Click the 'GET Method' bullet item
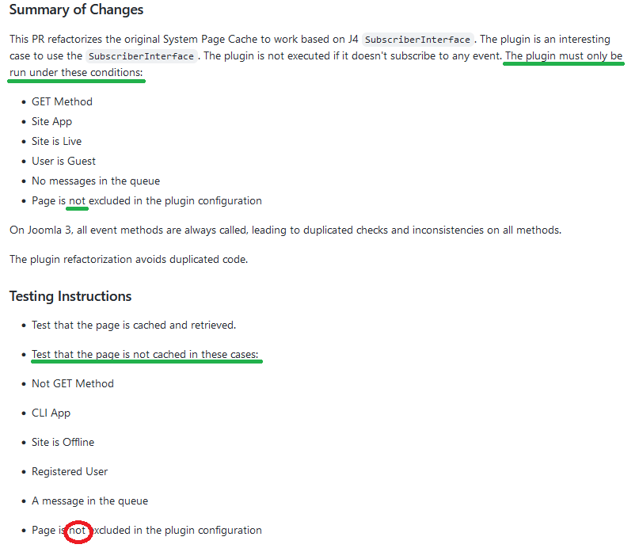This screenshot has width=639, height=552. [x=62, y=101]
